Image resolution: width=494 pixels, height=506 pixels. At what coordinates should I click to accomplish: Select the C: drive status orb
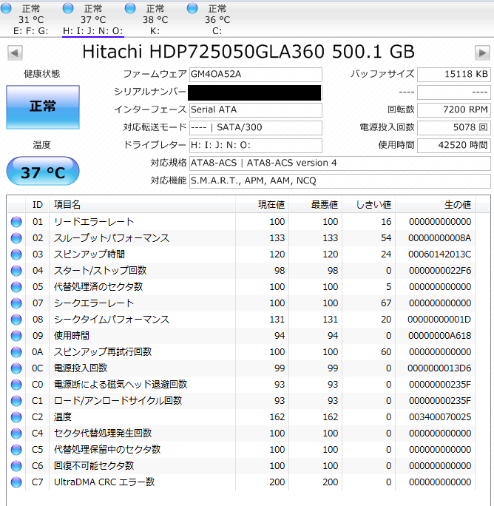[193, 9]
